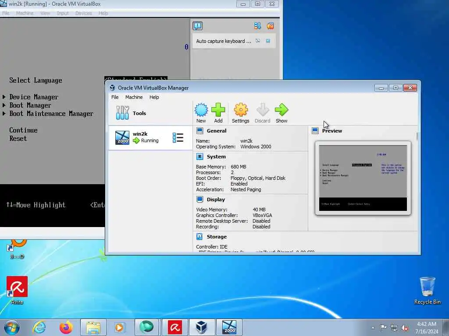Click the General section icon
Screen dimensions: 449x336
200,131
